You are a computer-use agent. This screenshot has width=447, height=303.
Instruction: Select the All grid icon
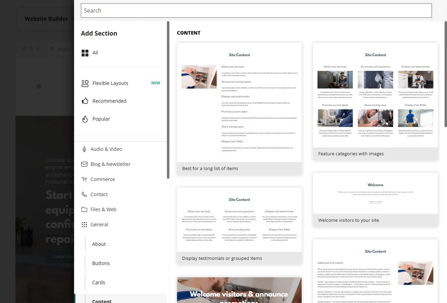pos(85,53)
